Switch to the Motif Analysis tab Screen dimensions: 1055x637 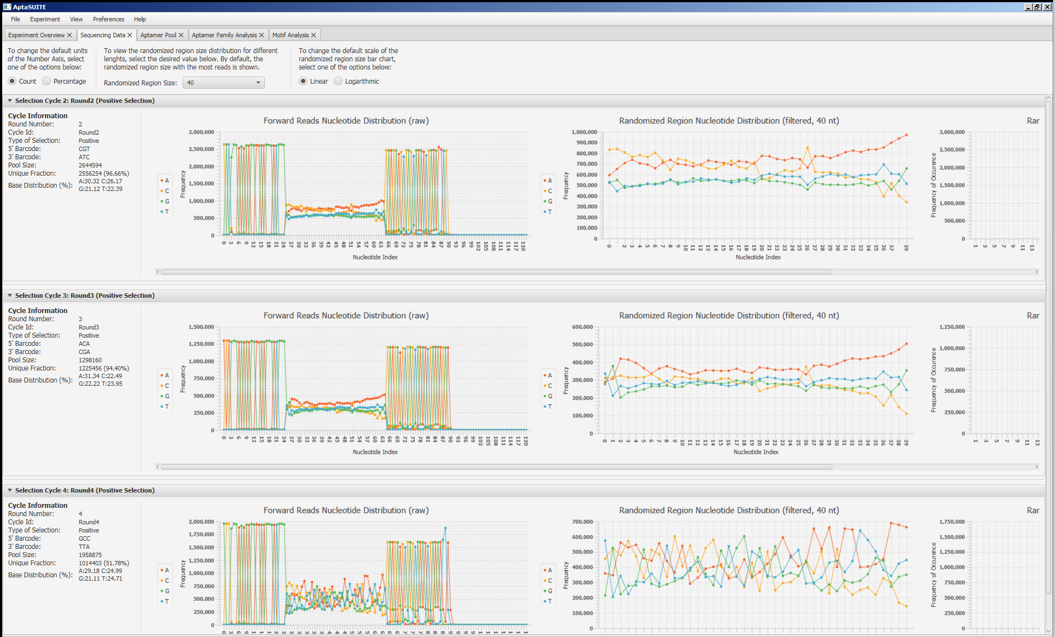pos(290,35)
